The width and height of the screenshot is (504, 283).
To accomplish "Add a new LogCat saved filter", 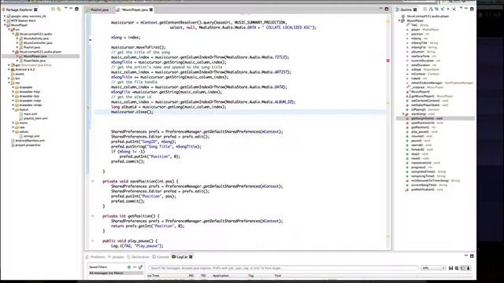I will (129, 267).
